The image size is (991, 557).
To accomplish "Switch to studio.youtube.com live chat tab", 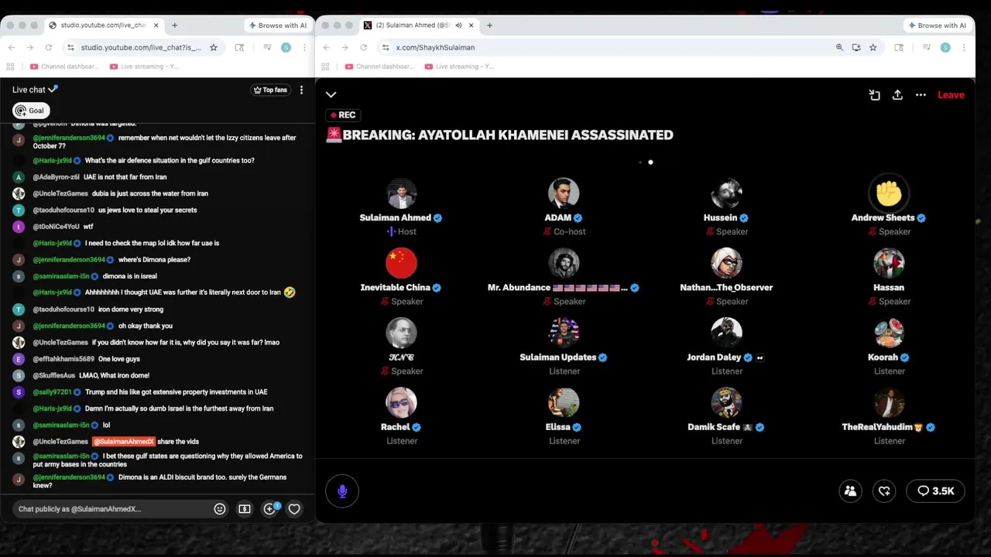I will (x=102, y=26).
